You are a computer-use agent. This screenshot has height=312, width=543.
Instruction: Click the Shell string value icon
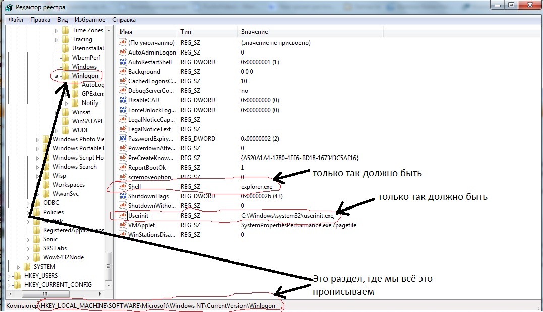pos(123,187)
